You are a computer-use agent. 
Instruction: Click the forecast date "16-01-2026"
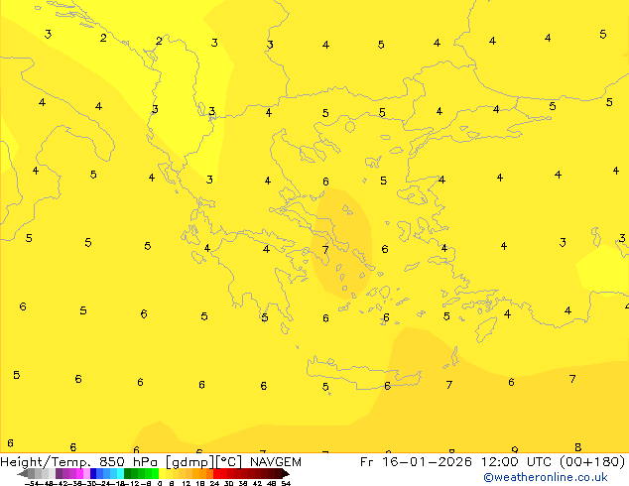[427, 462]
